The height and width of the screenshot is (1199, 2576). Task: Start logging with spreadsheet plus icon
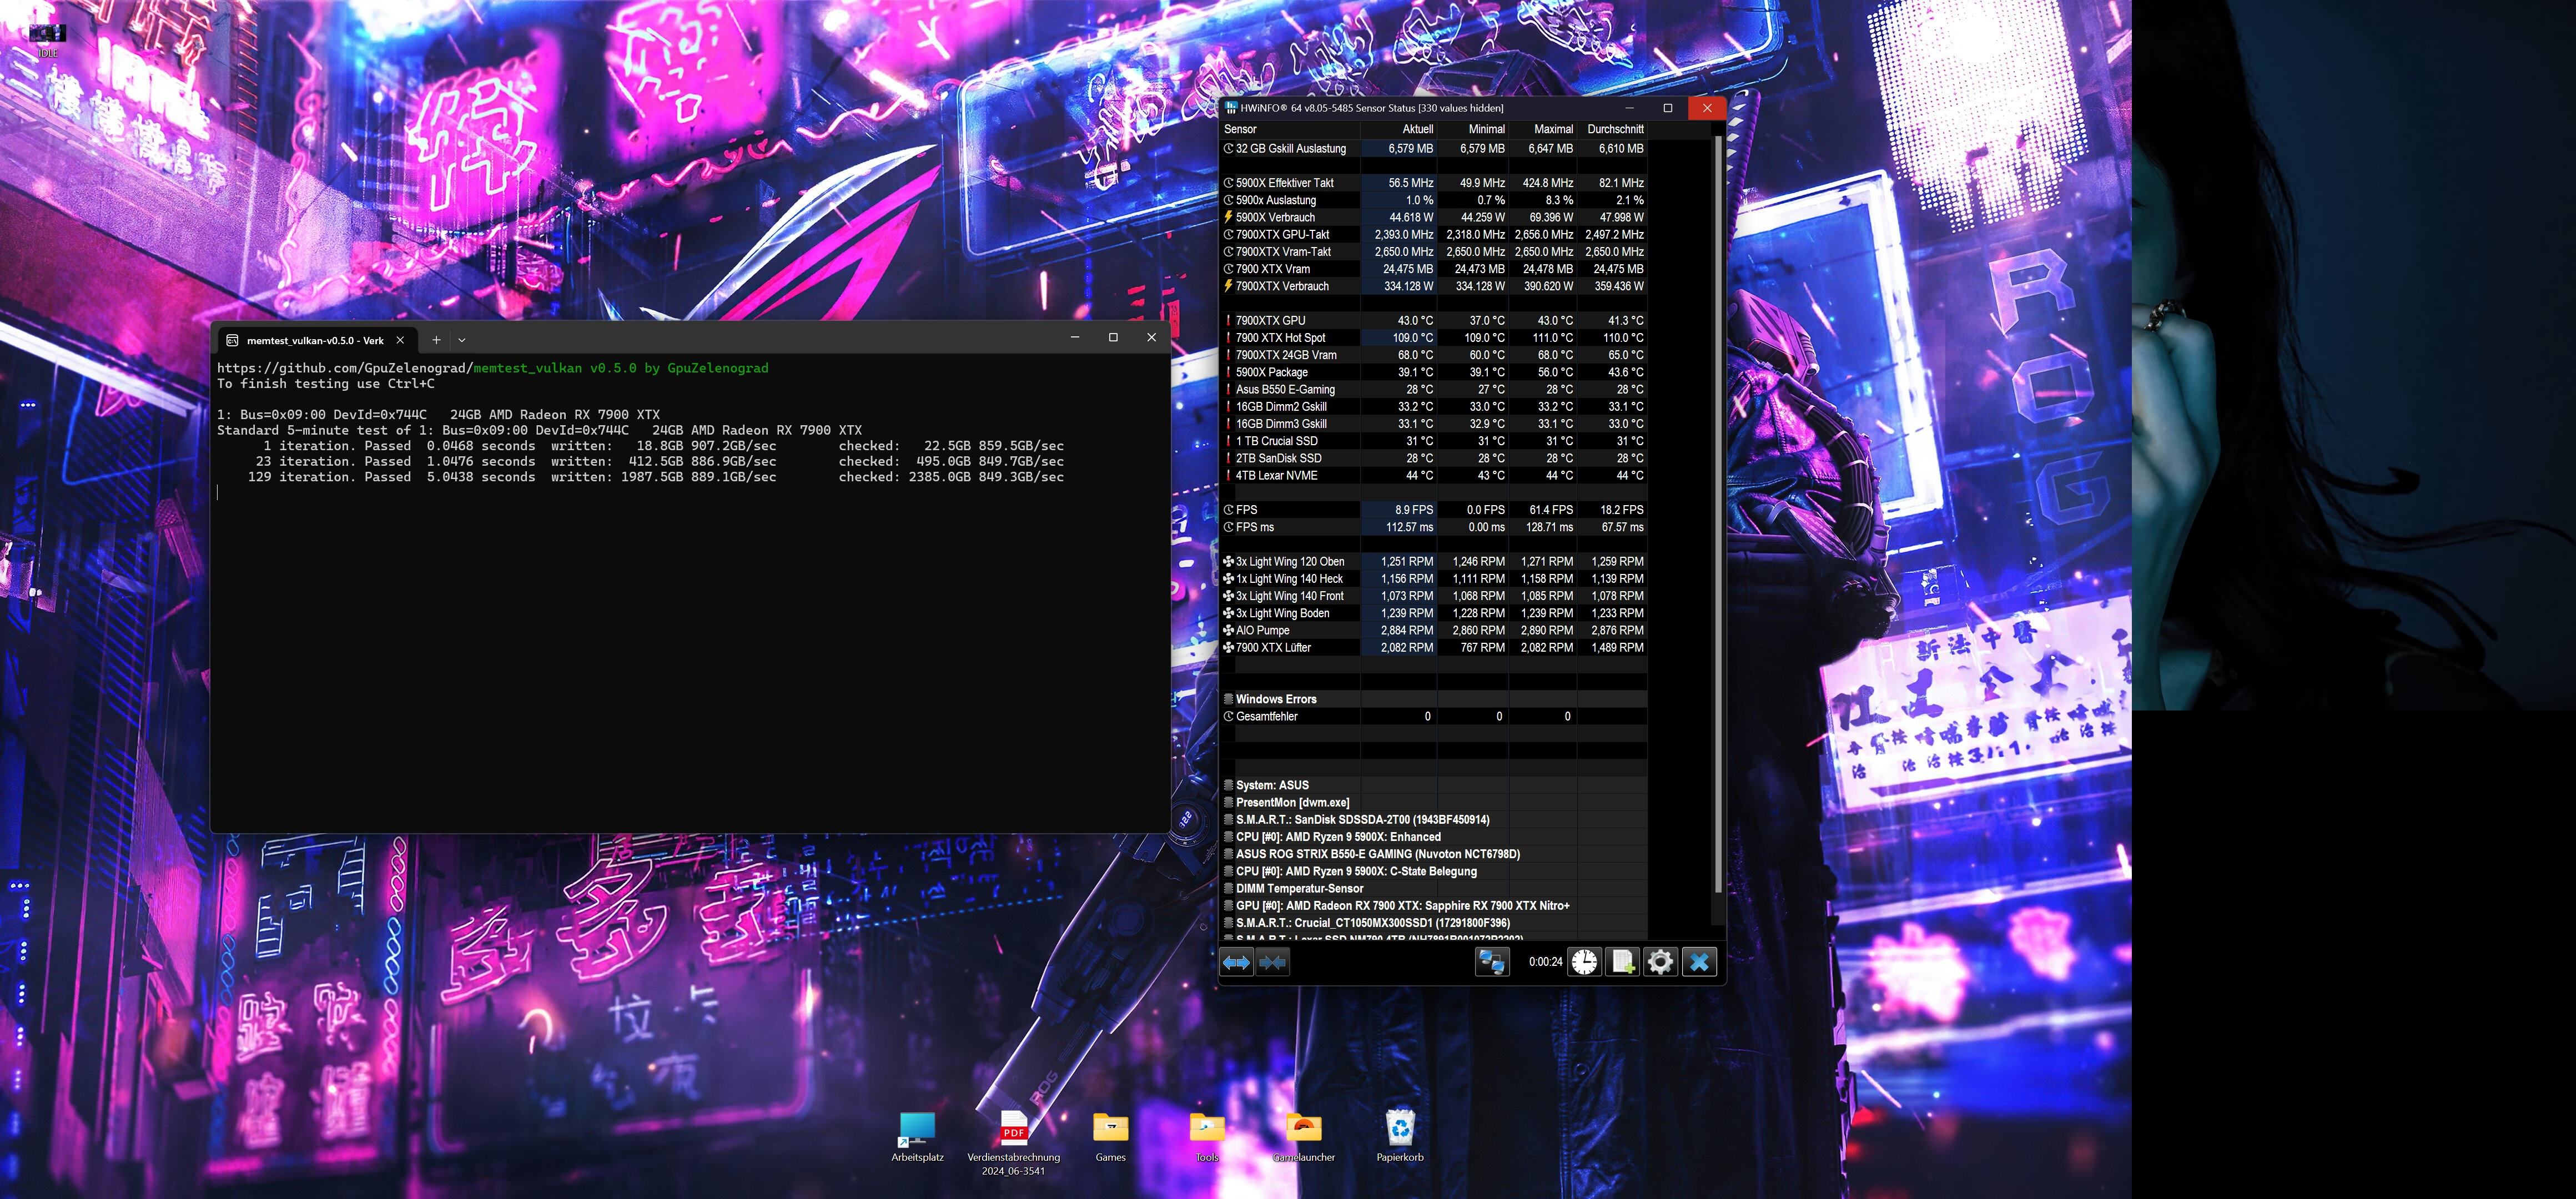point(1622,962)
